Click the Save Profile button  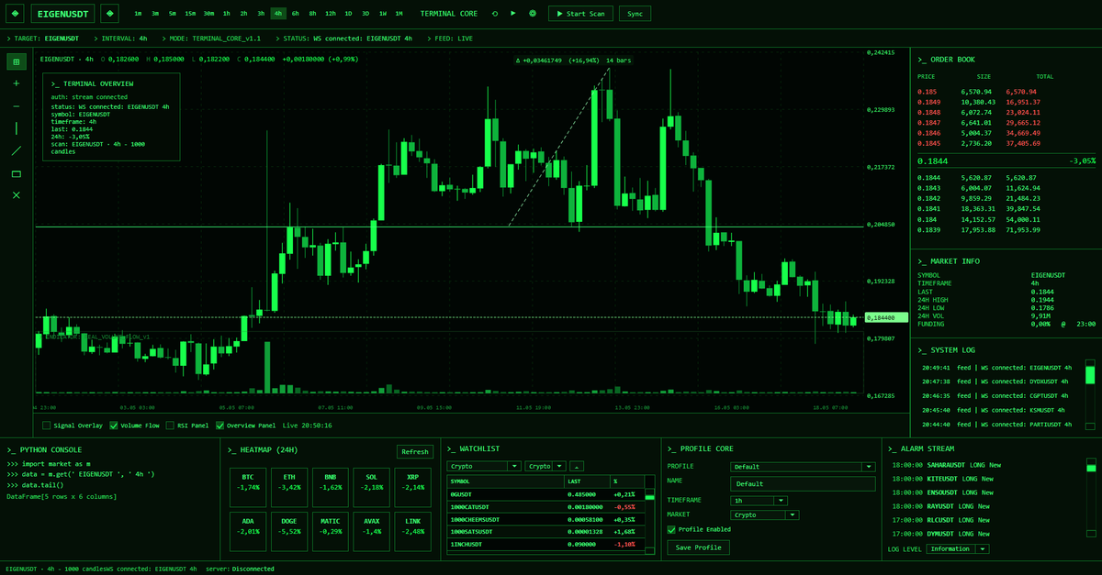click(699, 547)
